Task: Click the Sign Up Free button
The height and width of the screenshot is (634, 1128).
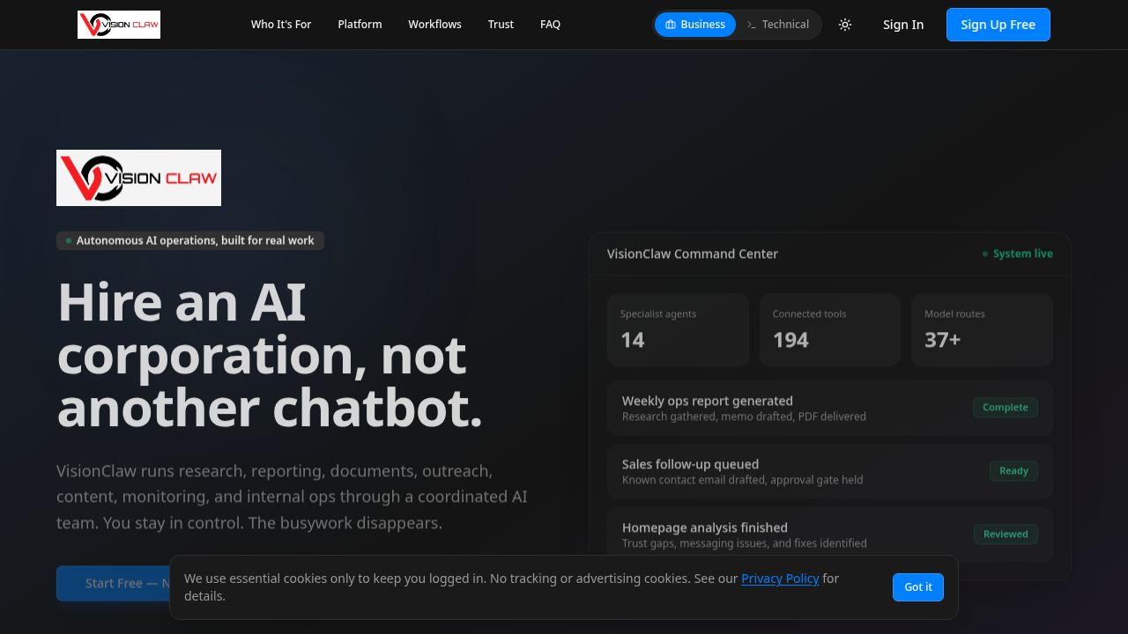Action: coord(998,25)
